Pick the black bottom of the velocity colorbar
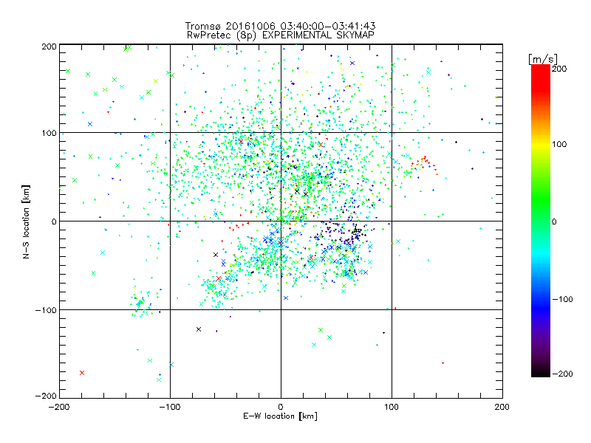 [x=541, y=371]
